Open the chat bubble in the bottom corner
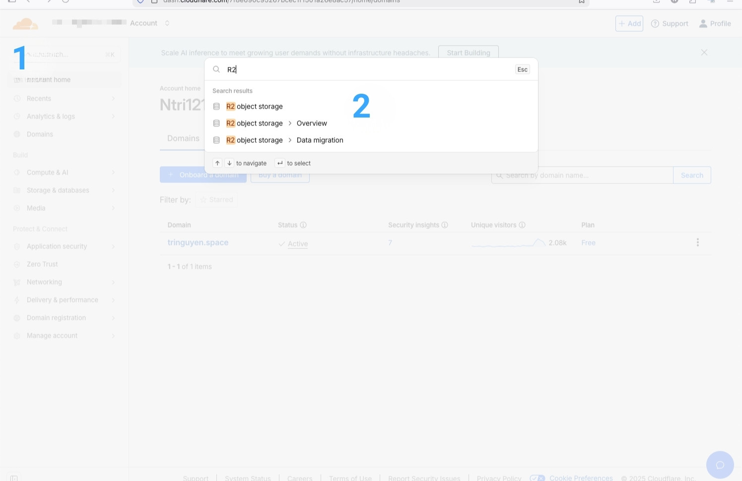Viewport: 742px width, 481px height. coord(720,465)
